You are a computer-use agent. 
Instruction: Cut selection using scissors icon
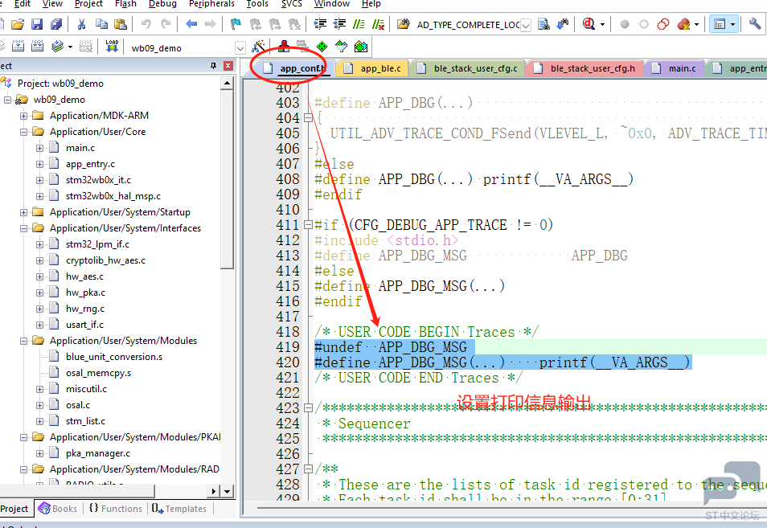click(x=82, y=24)
